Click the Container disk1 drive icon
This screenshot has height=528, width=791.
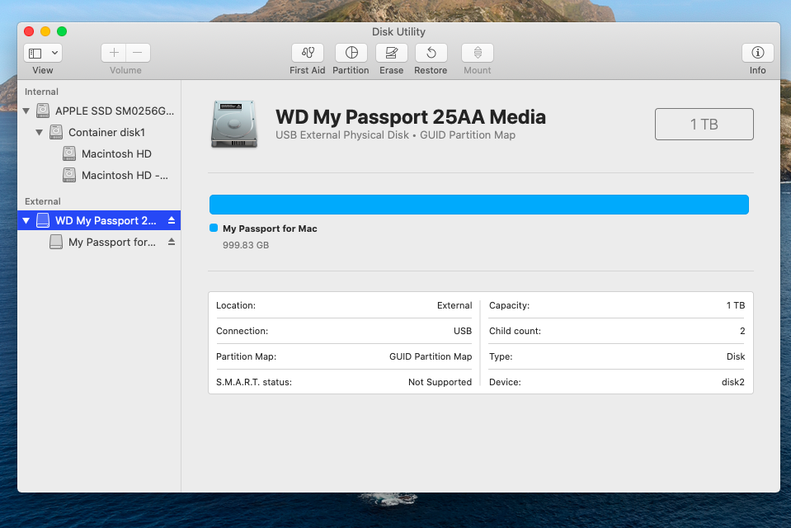click(56, 132)
